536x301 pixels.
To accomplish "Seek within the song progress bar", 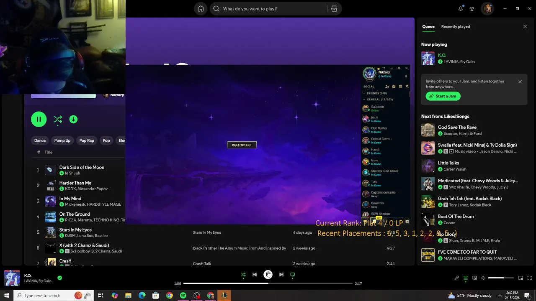I will click(x=268, y=283).
